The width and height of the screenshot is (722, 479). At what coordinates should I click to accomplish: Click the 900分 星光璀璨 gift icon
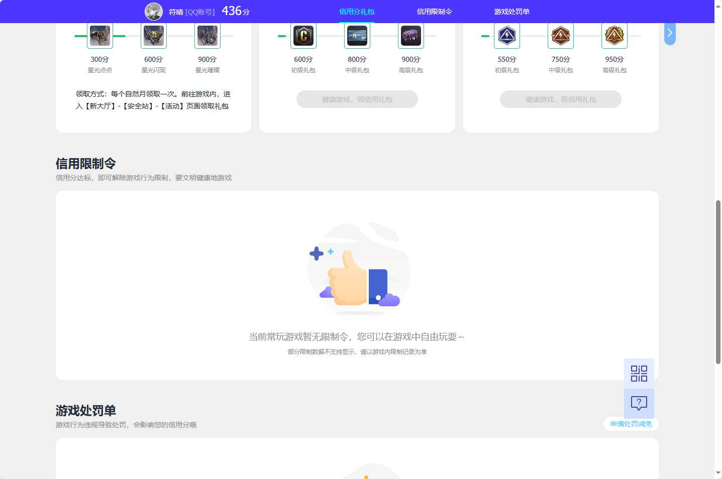click(207, 36)
